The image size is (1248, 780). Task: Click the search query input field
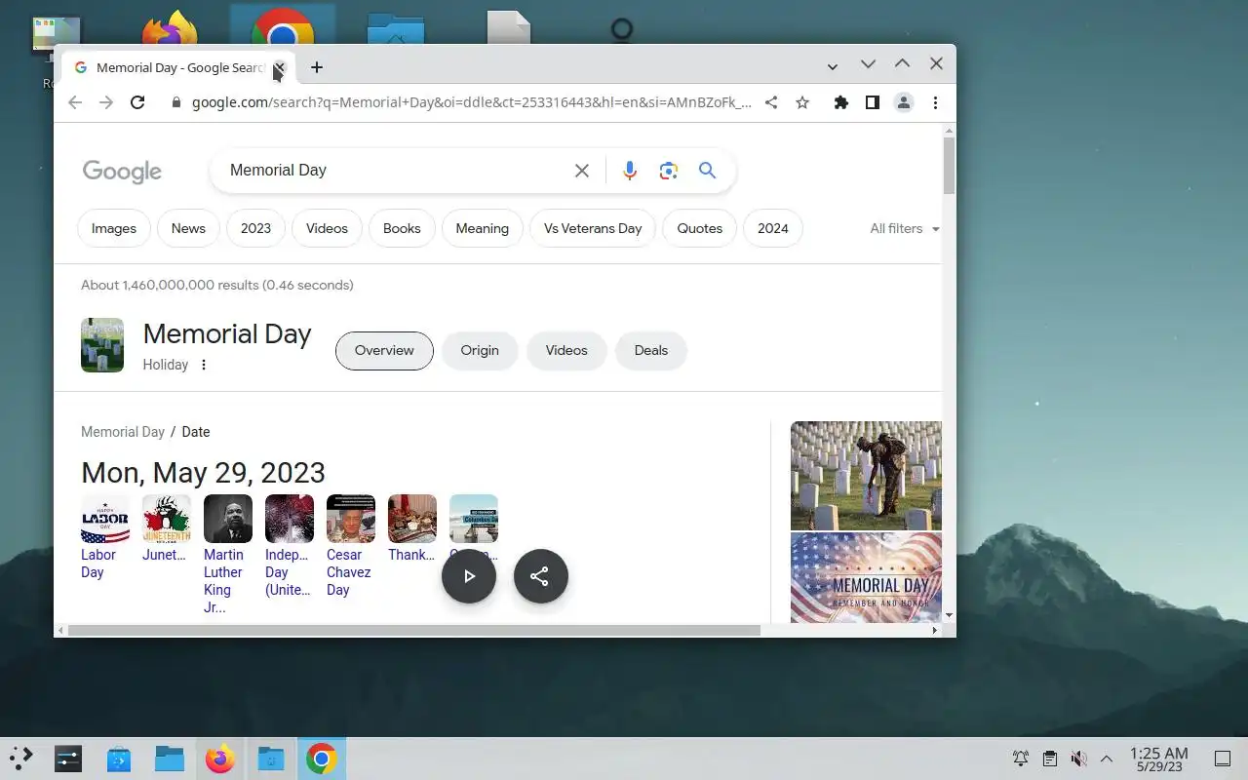[395, 171]
